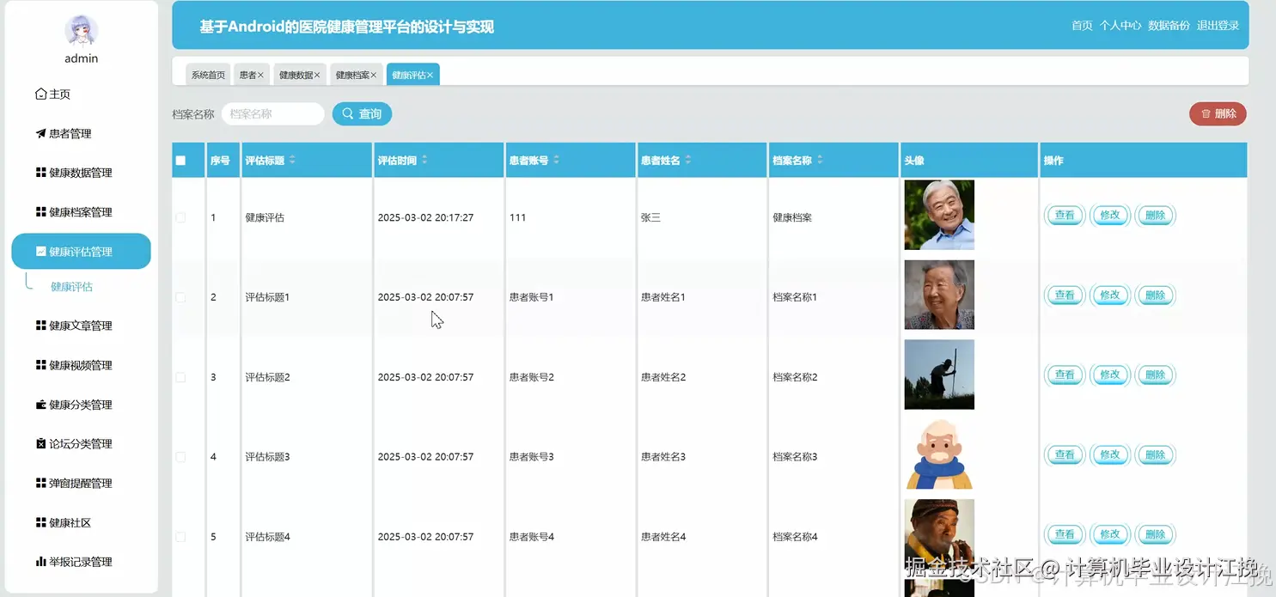Close the 健康评估 tab
The width and height of the screenshot is (1276, 597).
pyautogui.click(x=430, y=76)
